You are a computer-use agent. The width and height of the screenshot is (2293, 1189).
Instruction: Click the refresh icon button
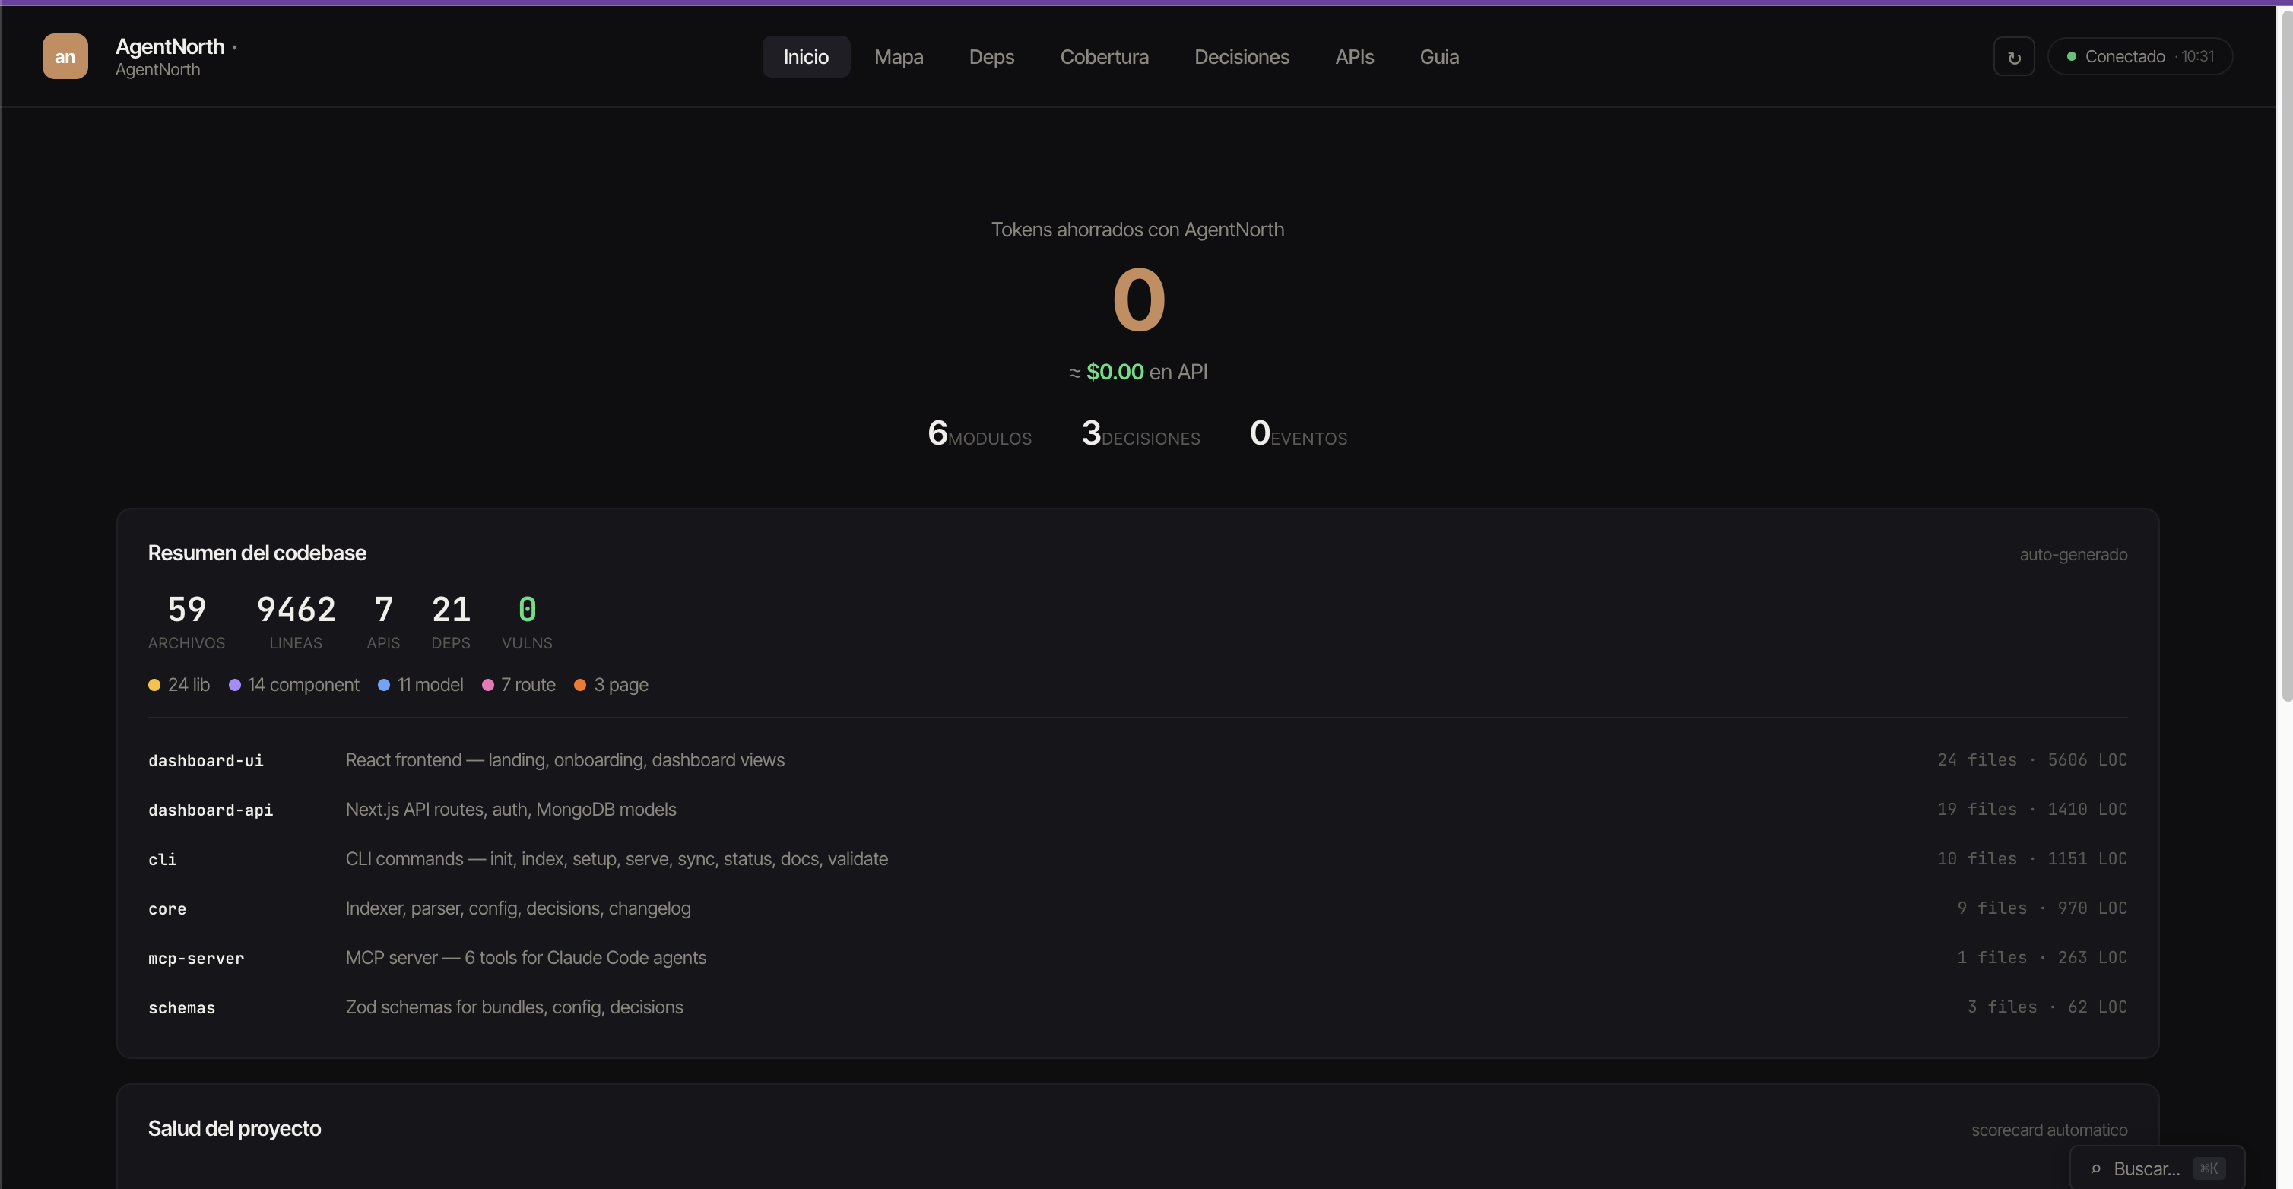(x=2013, y=57)
